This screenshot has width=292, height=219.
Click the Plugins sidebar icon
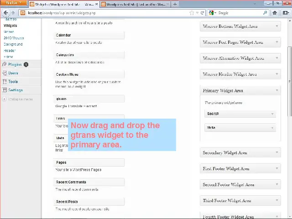[x=4, y=64]
